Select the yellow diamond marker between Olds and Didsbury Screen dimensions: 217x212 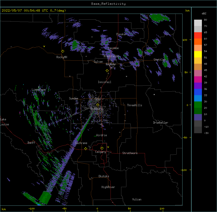(x=98, y=105)
